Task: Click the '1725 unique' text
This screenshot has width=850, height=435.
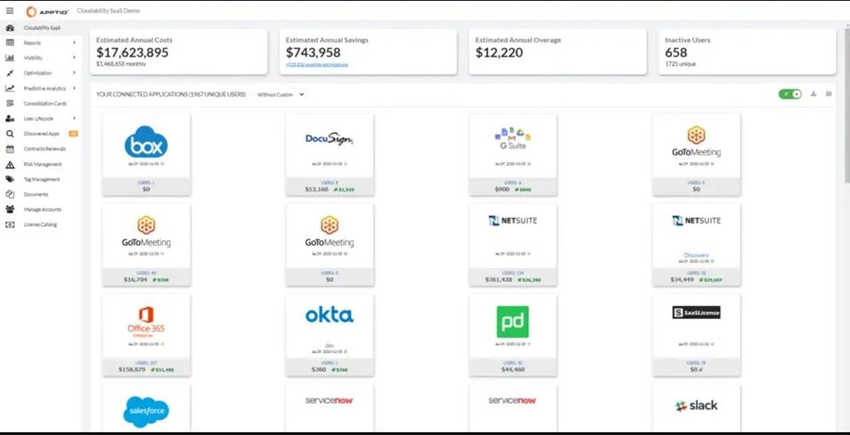Action: click(x=680, y=64)
